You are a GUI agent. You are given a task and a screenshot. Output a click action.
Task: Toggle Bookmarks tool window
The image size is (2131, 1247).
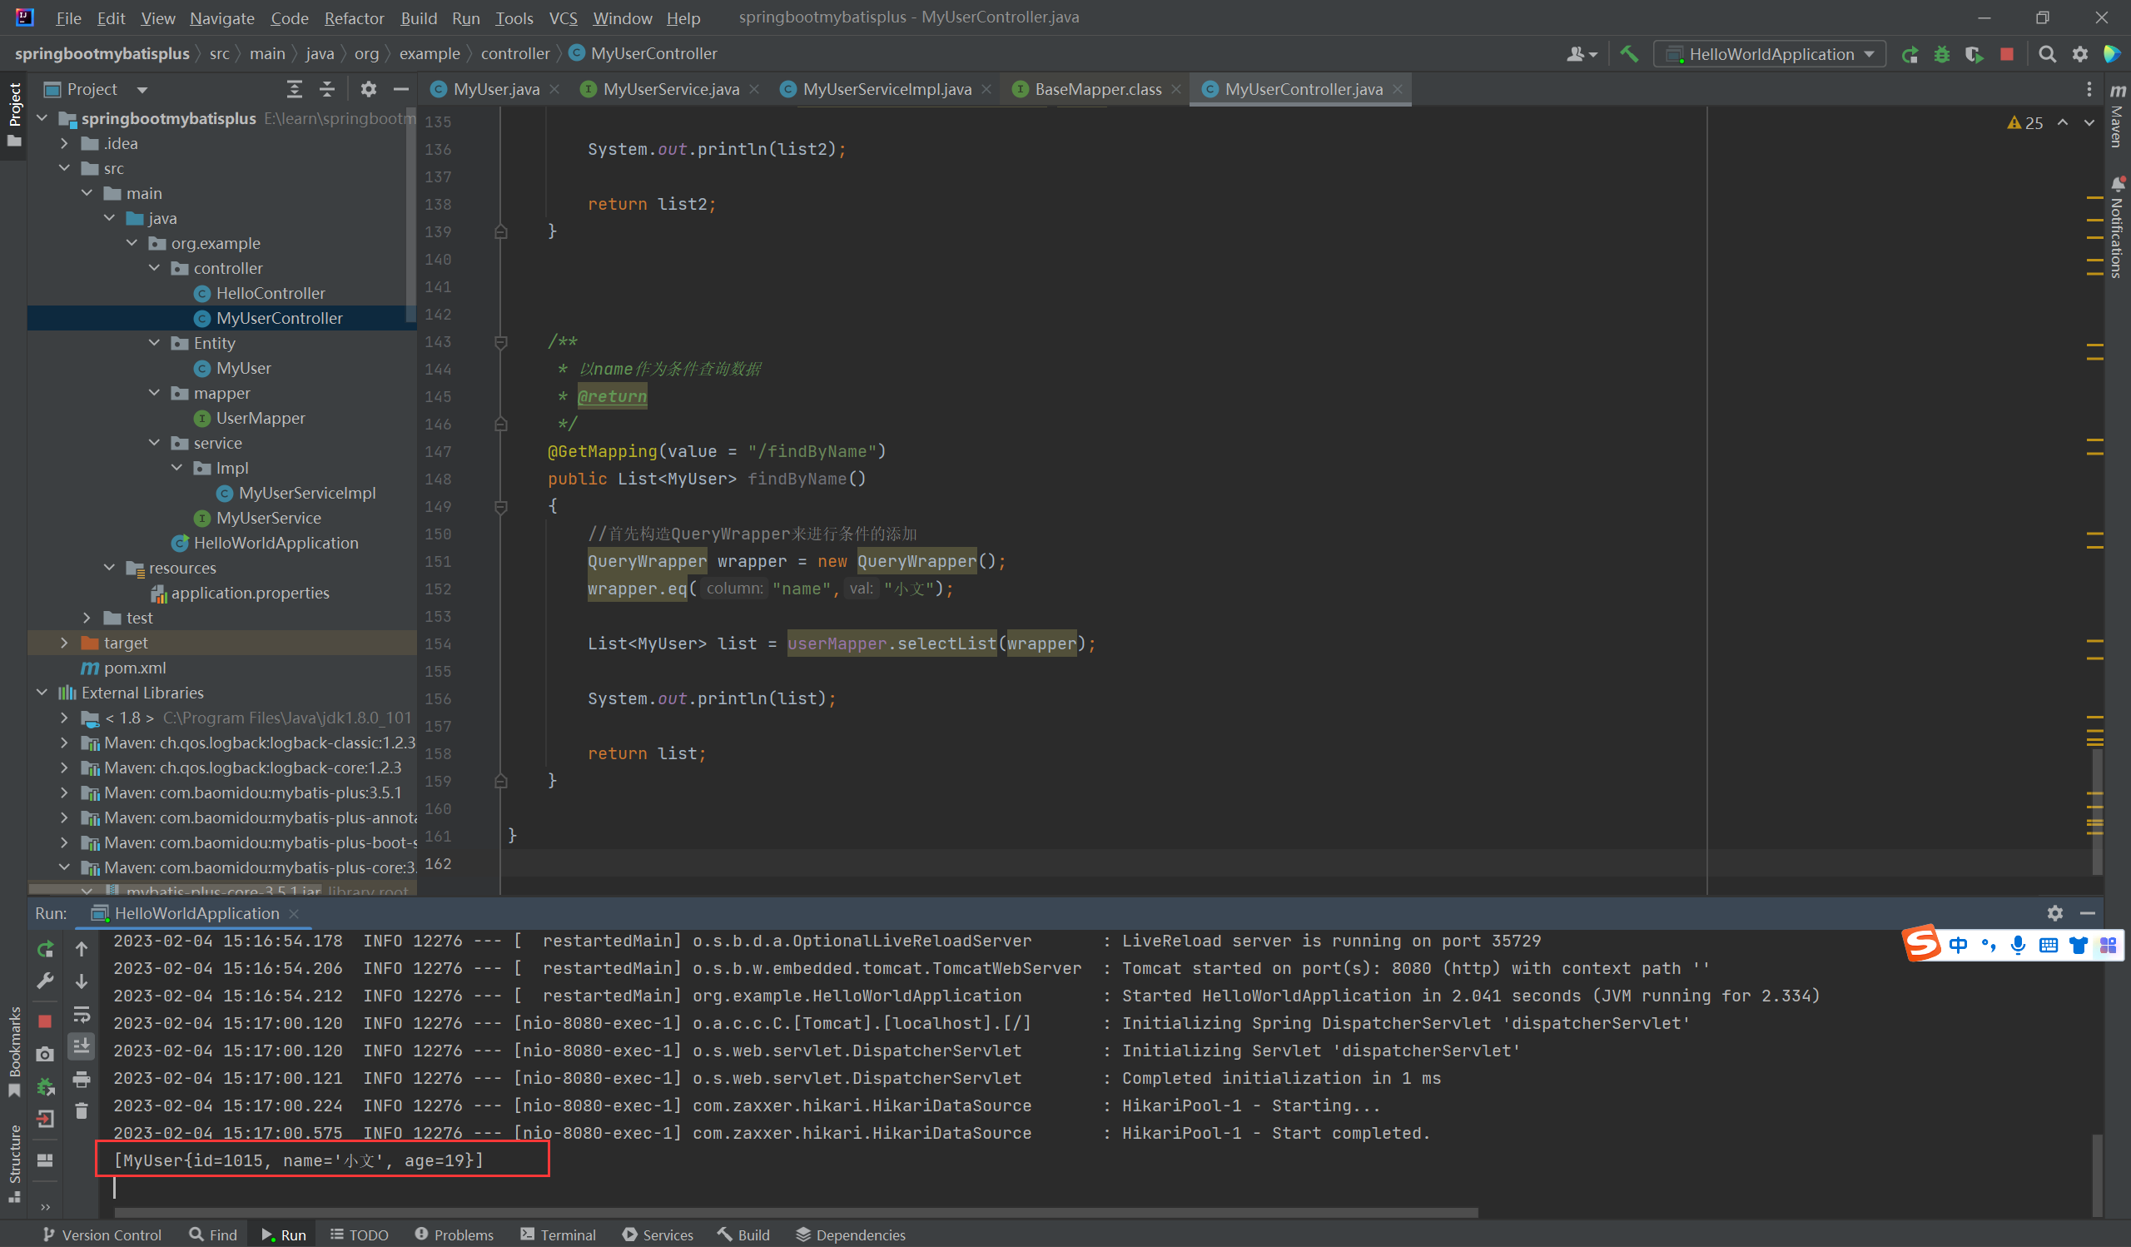14,1051
